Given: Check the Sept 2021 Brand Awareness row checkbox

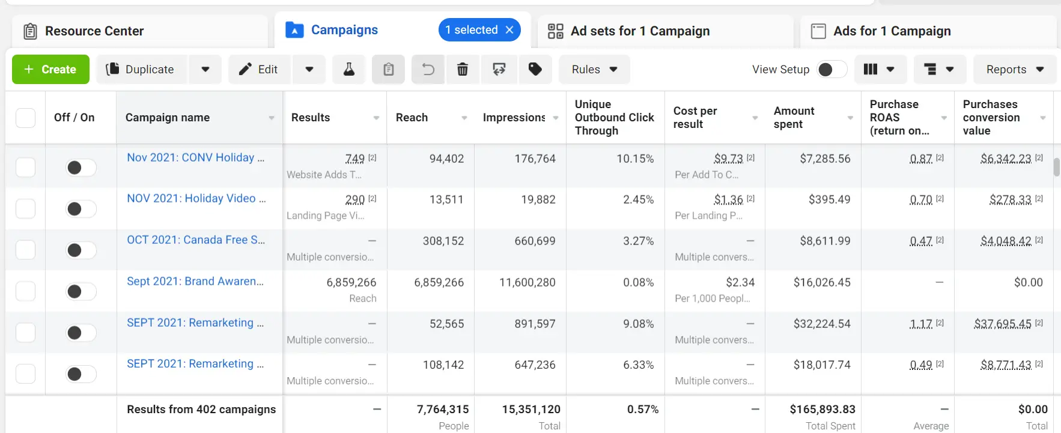Looking at the screenshot, I should [x=25, y=291].
